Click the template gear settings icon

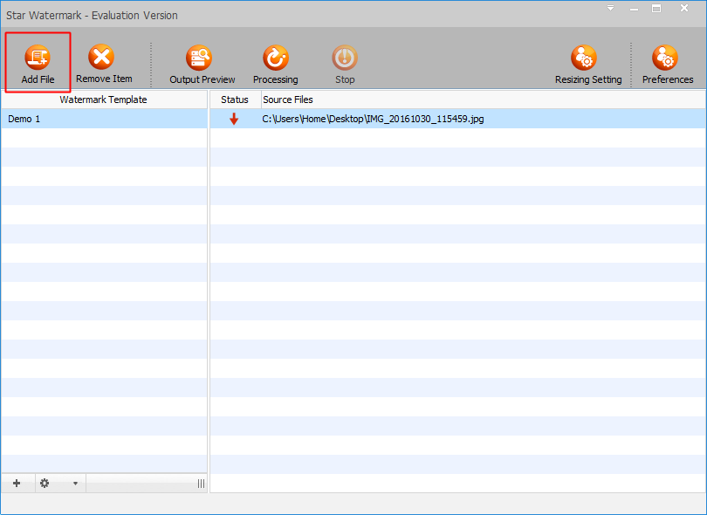[x=45, y=484]
